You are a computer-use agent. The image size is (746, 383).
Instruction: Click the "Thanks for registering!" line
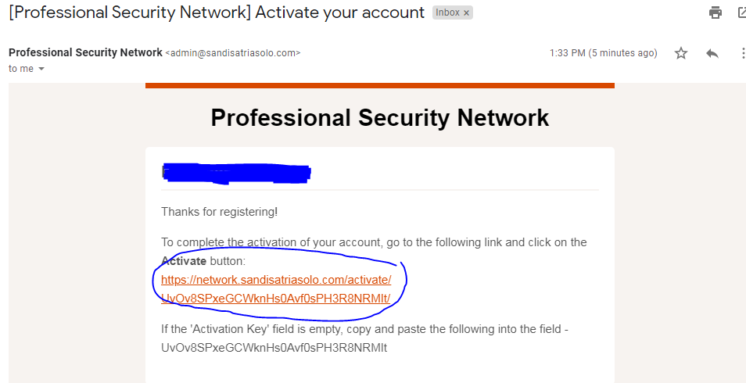pos(219,211)
